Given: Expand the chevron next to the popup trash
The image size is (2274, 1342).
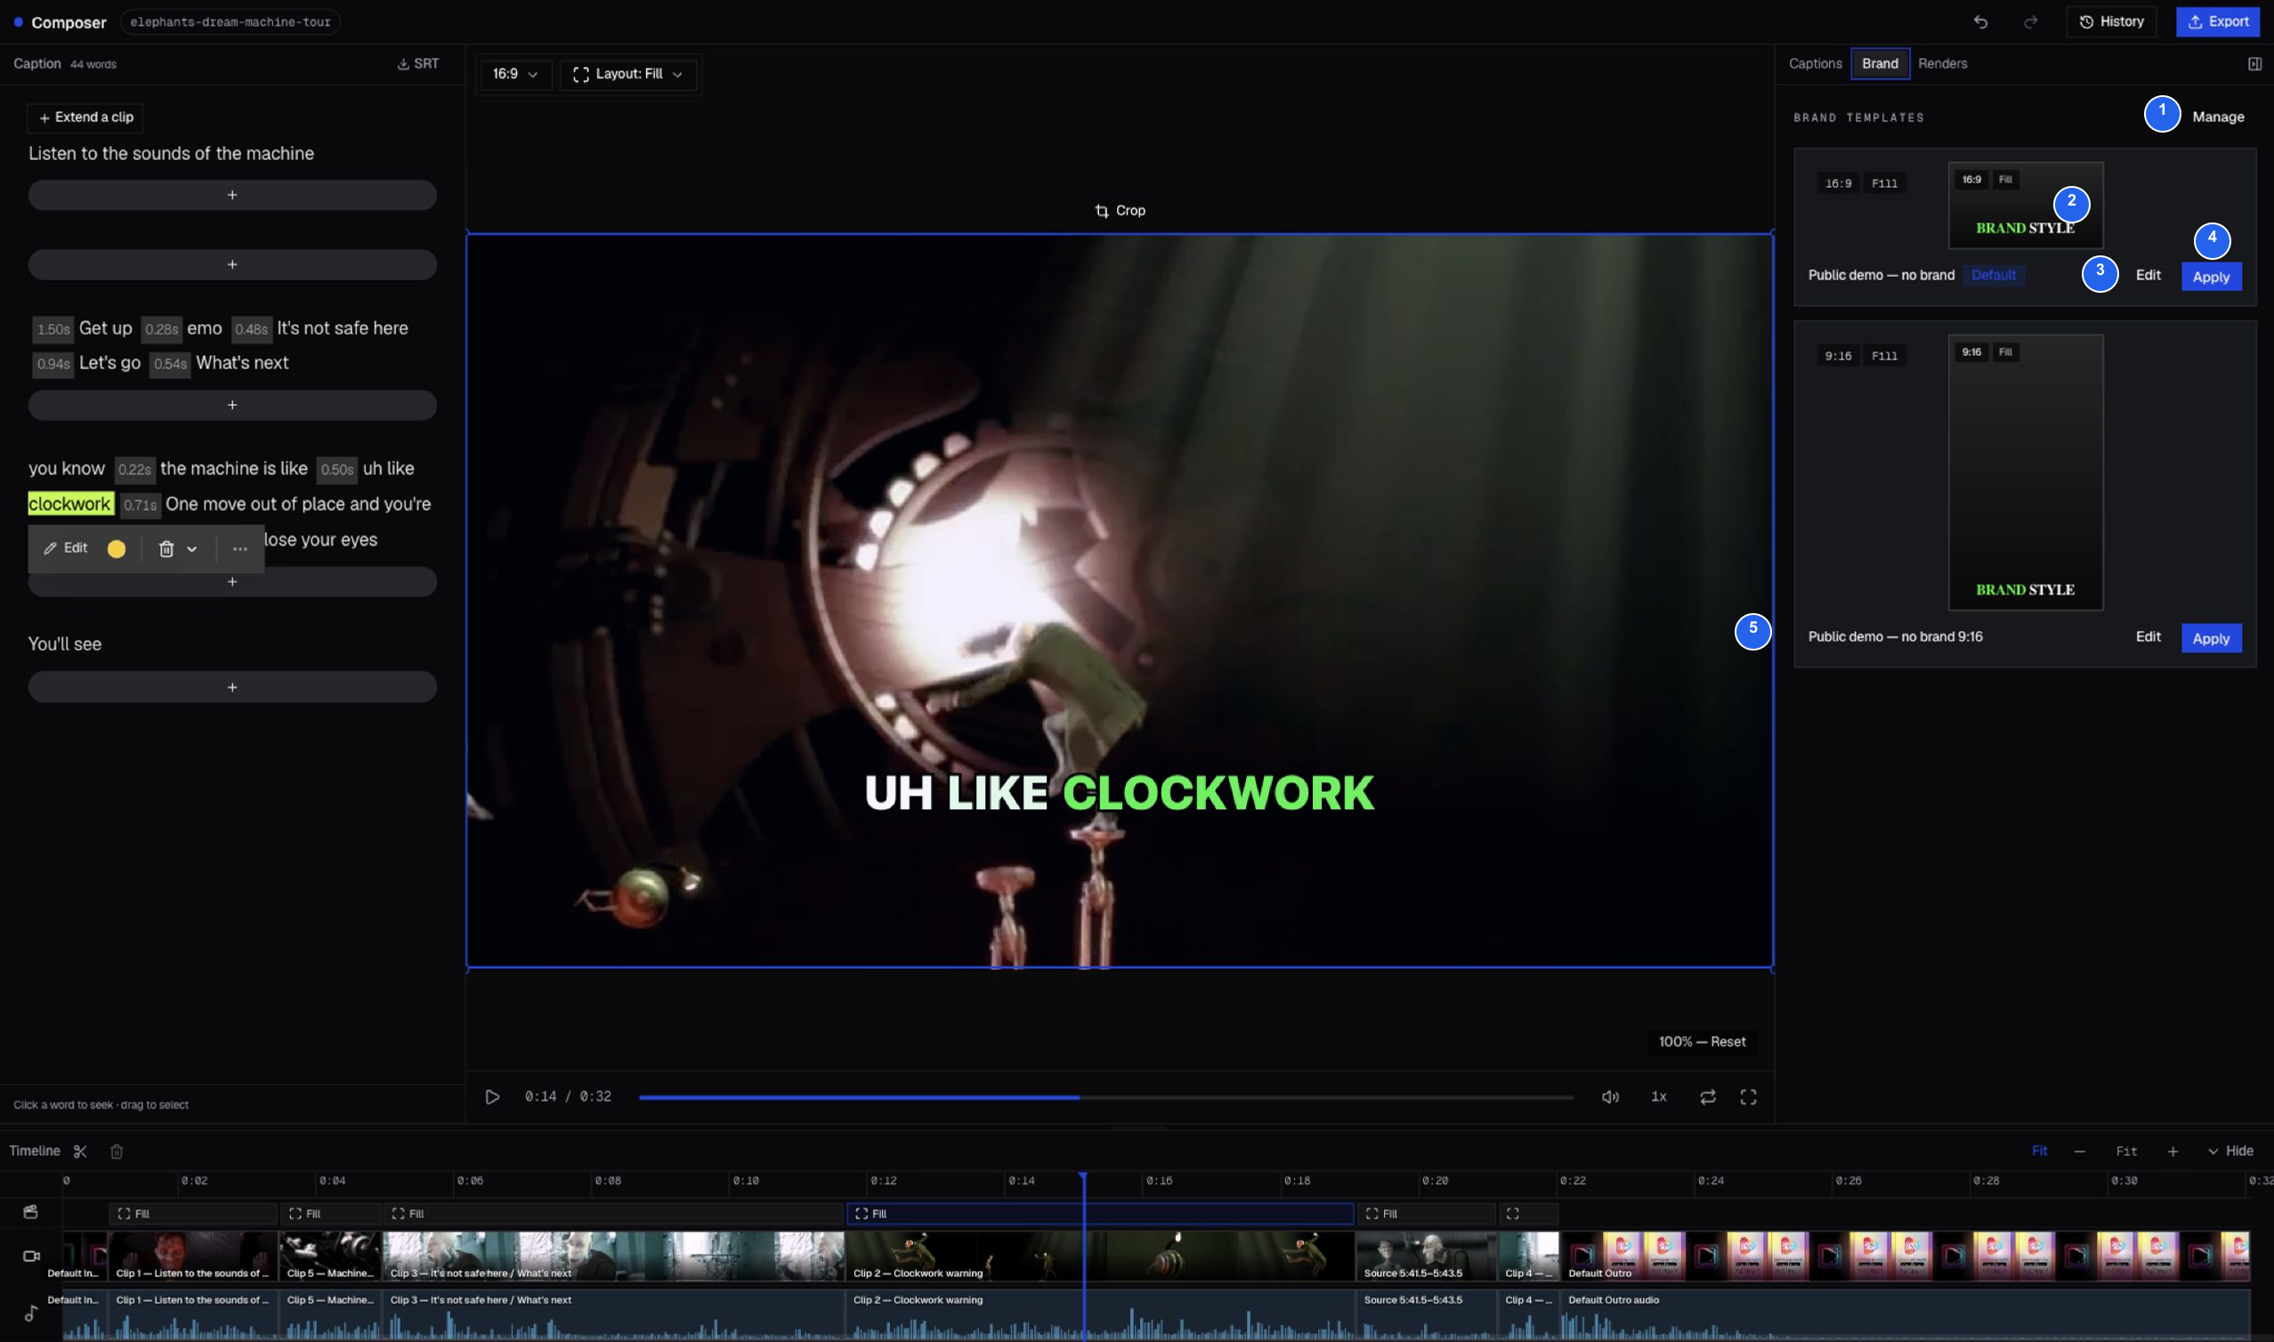Looking at the screenshot, I should (x=191, y=549).
